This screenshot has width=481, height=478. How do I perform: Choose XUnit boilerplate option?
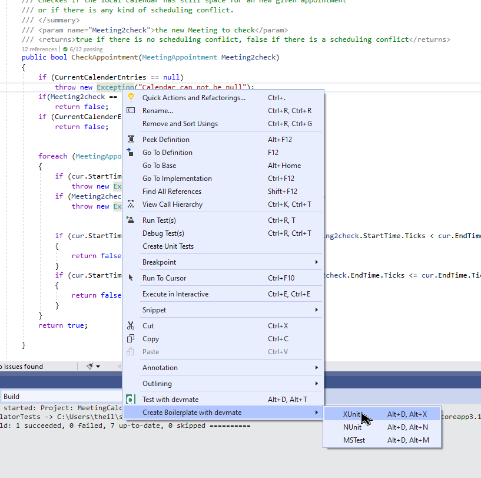[x=382, y=414]
